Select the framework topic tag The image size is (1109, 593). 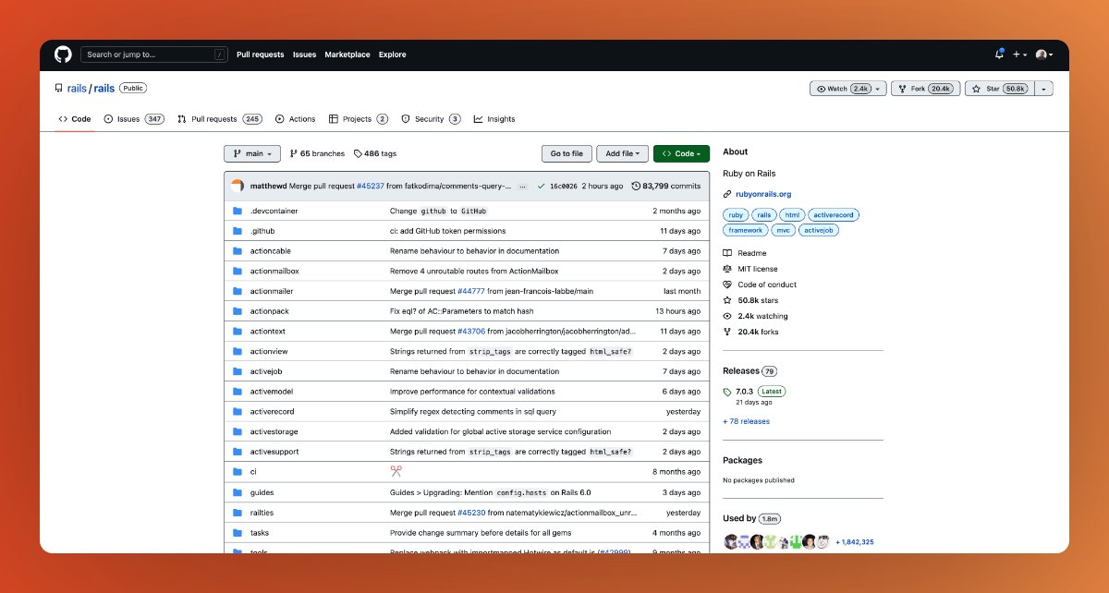745,230
